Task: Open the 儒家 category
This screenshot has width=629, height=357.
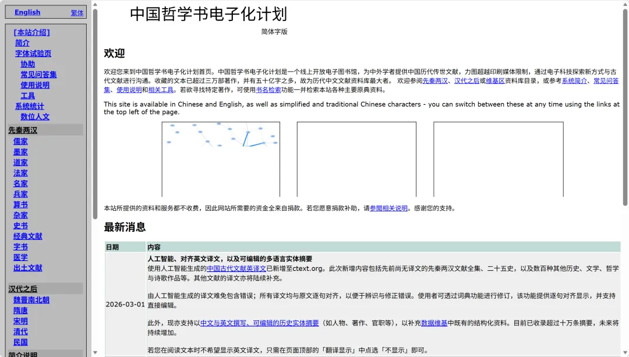Action: tap(20, 142)
